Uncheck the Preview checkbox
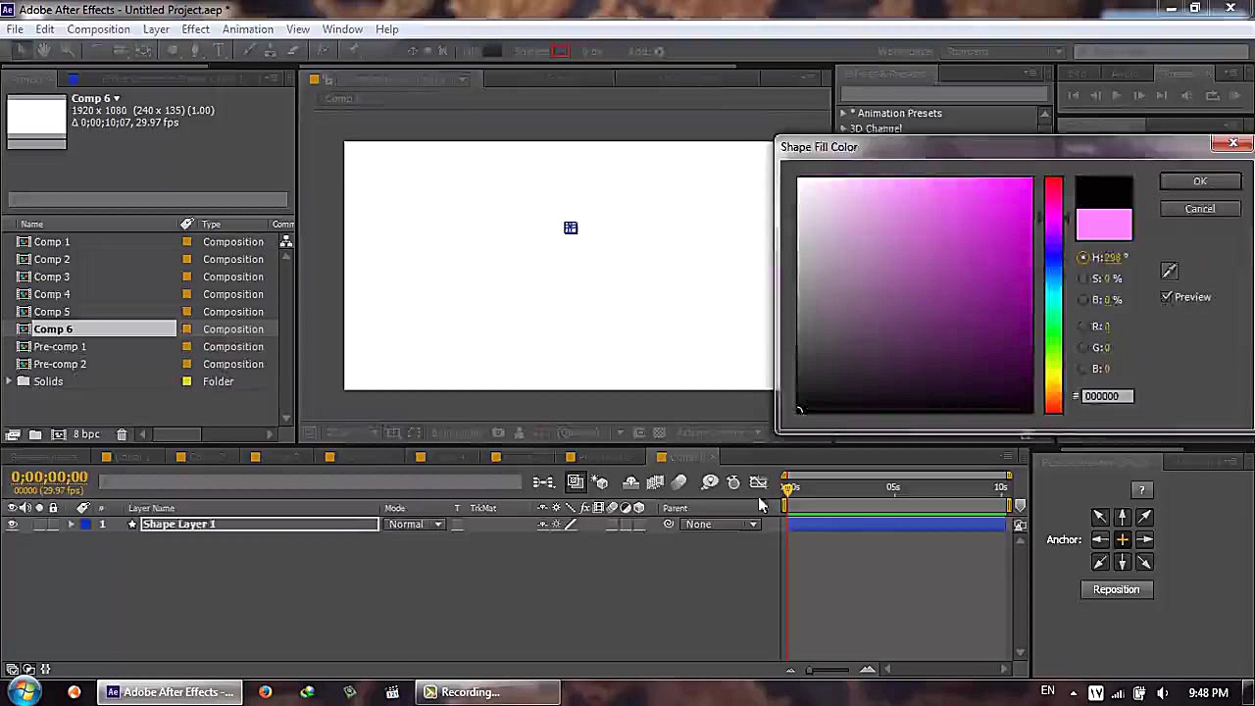 (x=1167, y=297)
